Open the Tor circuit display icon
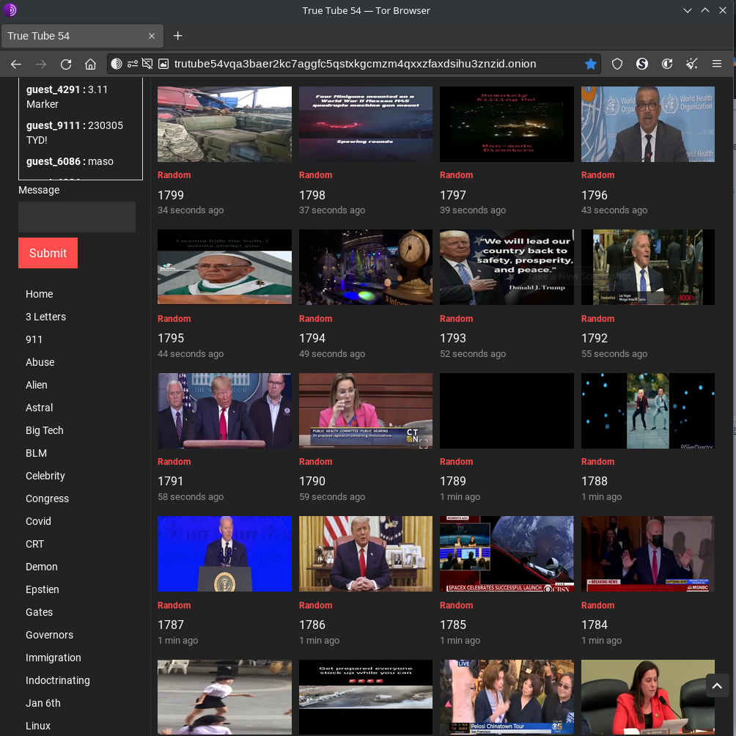The width and height of the screenshot is (736, 736). click(117, 64)
